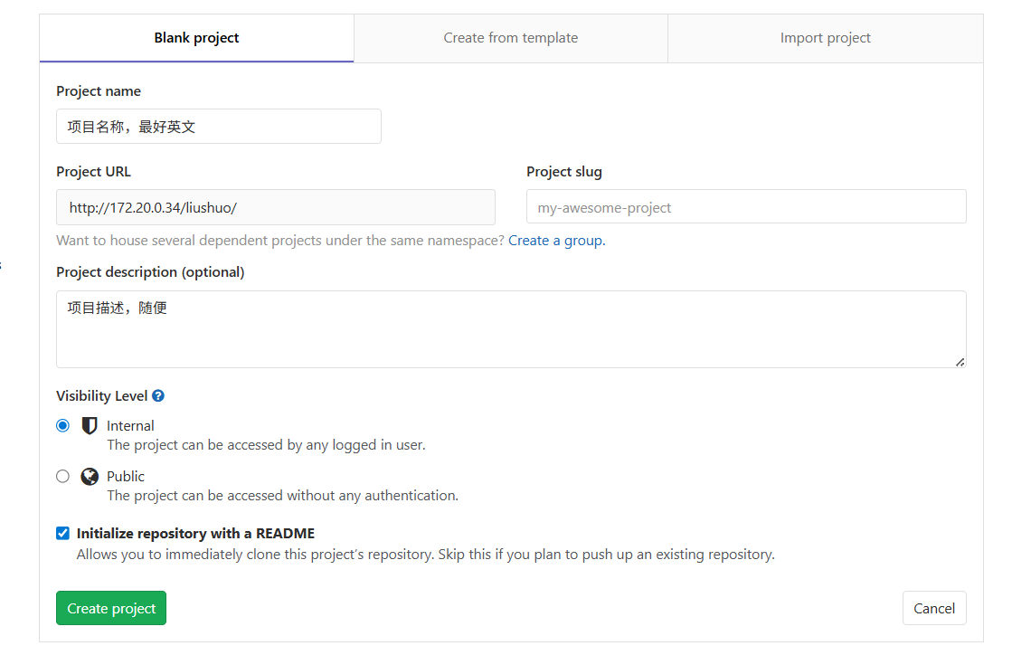Follow the Create a group link
Viewport: 1012px width, 655px height.
(x=556, y=241)
